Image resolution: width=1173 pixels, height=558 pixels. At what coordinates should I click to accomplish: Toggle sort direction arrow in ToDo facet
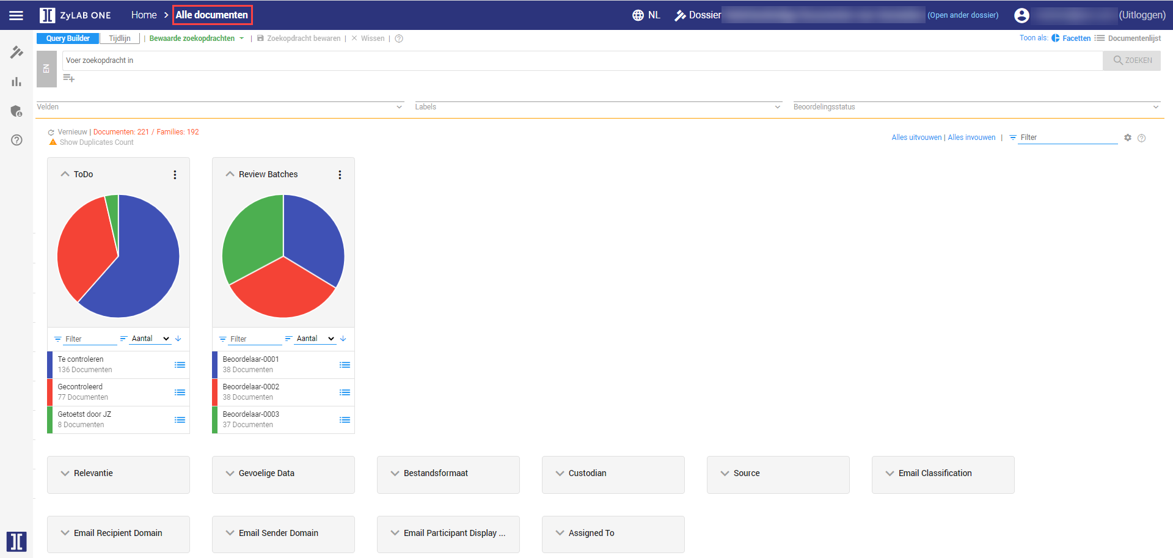178,339
